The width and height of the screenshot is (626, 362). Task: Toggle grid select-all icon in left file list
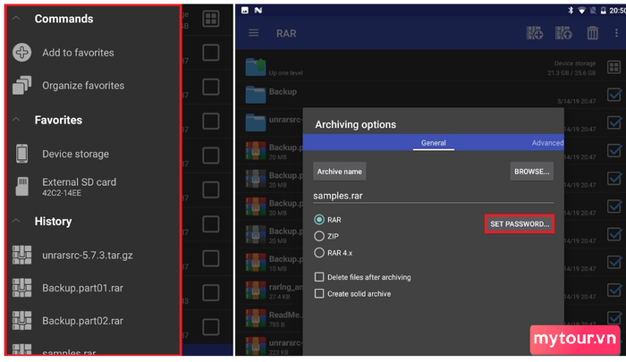point(211,19)
